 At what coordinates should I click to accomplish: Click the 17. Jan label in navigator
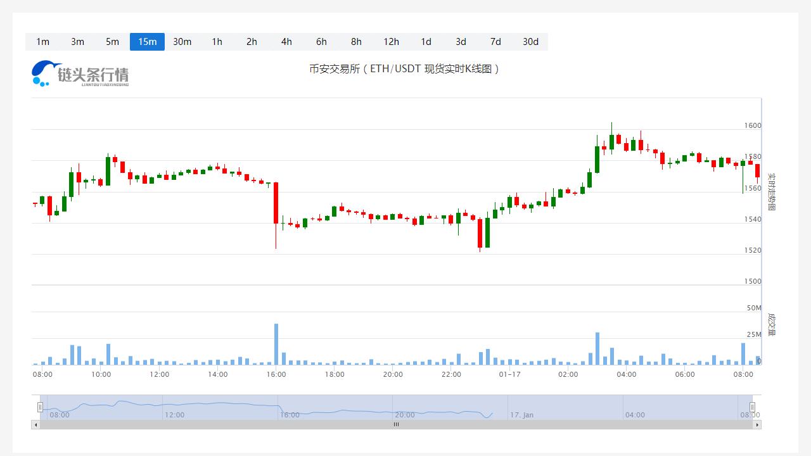pos(522,415)
